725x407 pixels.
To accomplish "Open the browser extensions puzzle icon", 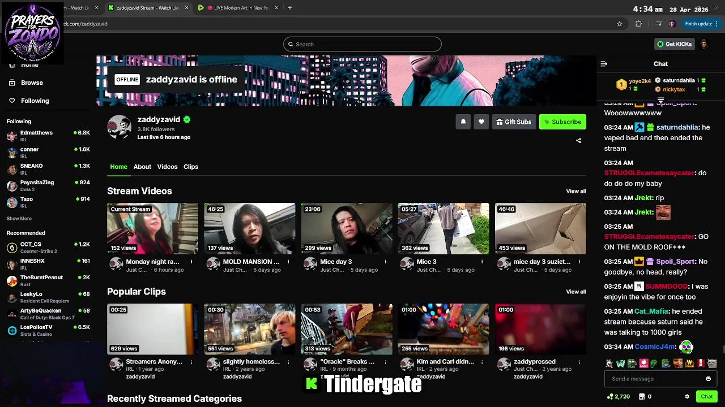I will (x=639, y=24).
